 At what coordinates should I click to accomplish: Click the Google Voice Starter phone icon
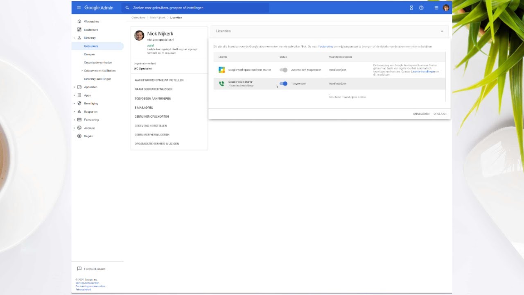pyautogui.click(x=221, y=84)
